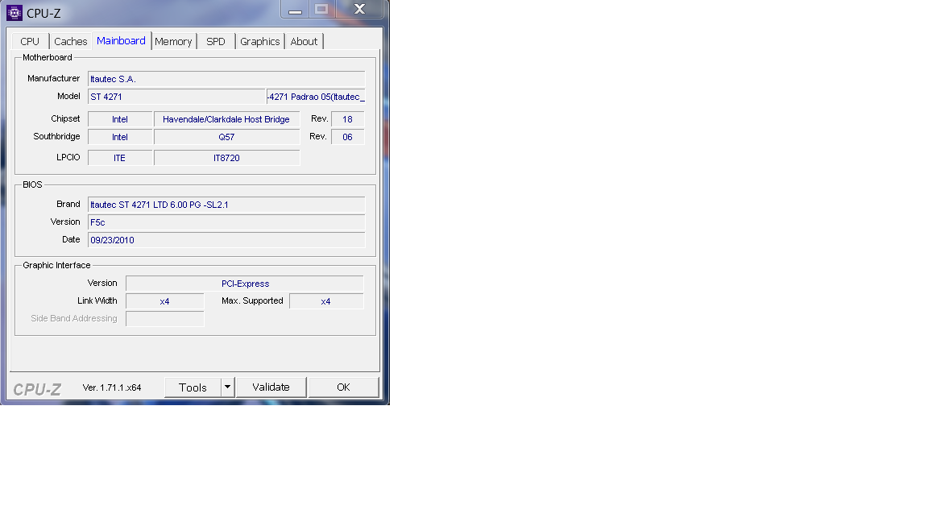
Task: Click the LPCIO vendor ITE value
Action: [x=120, y=158]
